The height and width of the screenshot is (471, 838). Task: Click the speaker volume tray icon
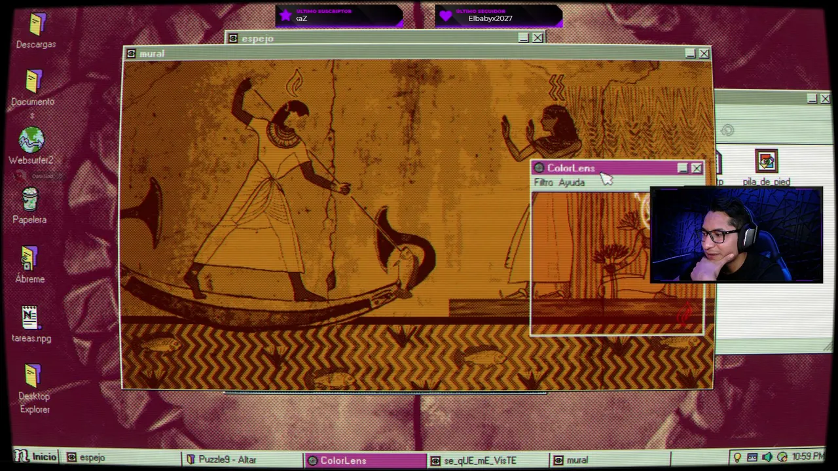pyautogui.click(x=766, y=457)
